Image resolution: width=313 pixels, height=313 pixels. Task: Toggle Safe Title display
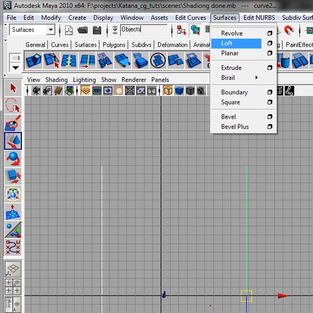click(152, 91)
